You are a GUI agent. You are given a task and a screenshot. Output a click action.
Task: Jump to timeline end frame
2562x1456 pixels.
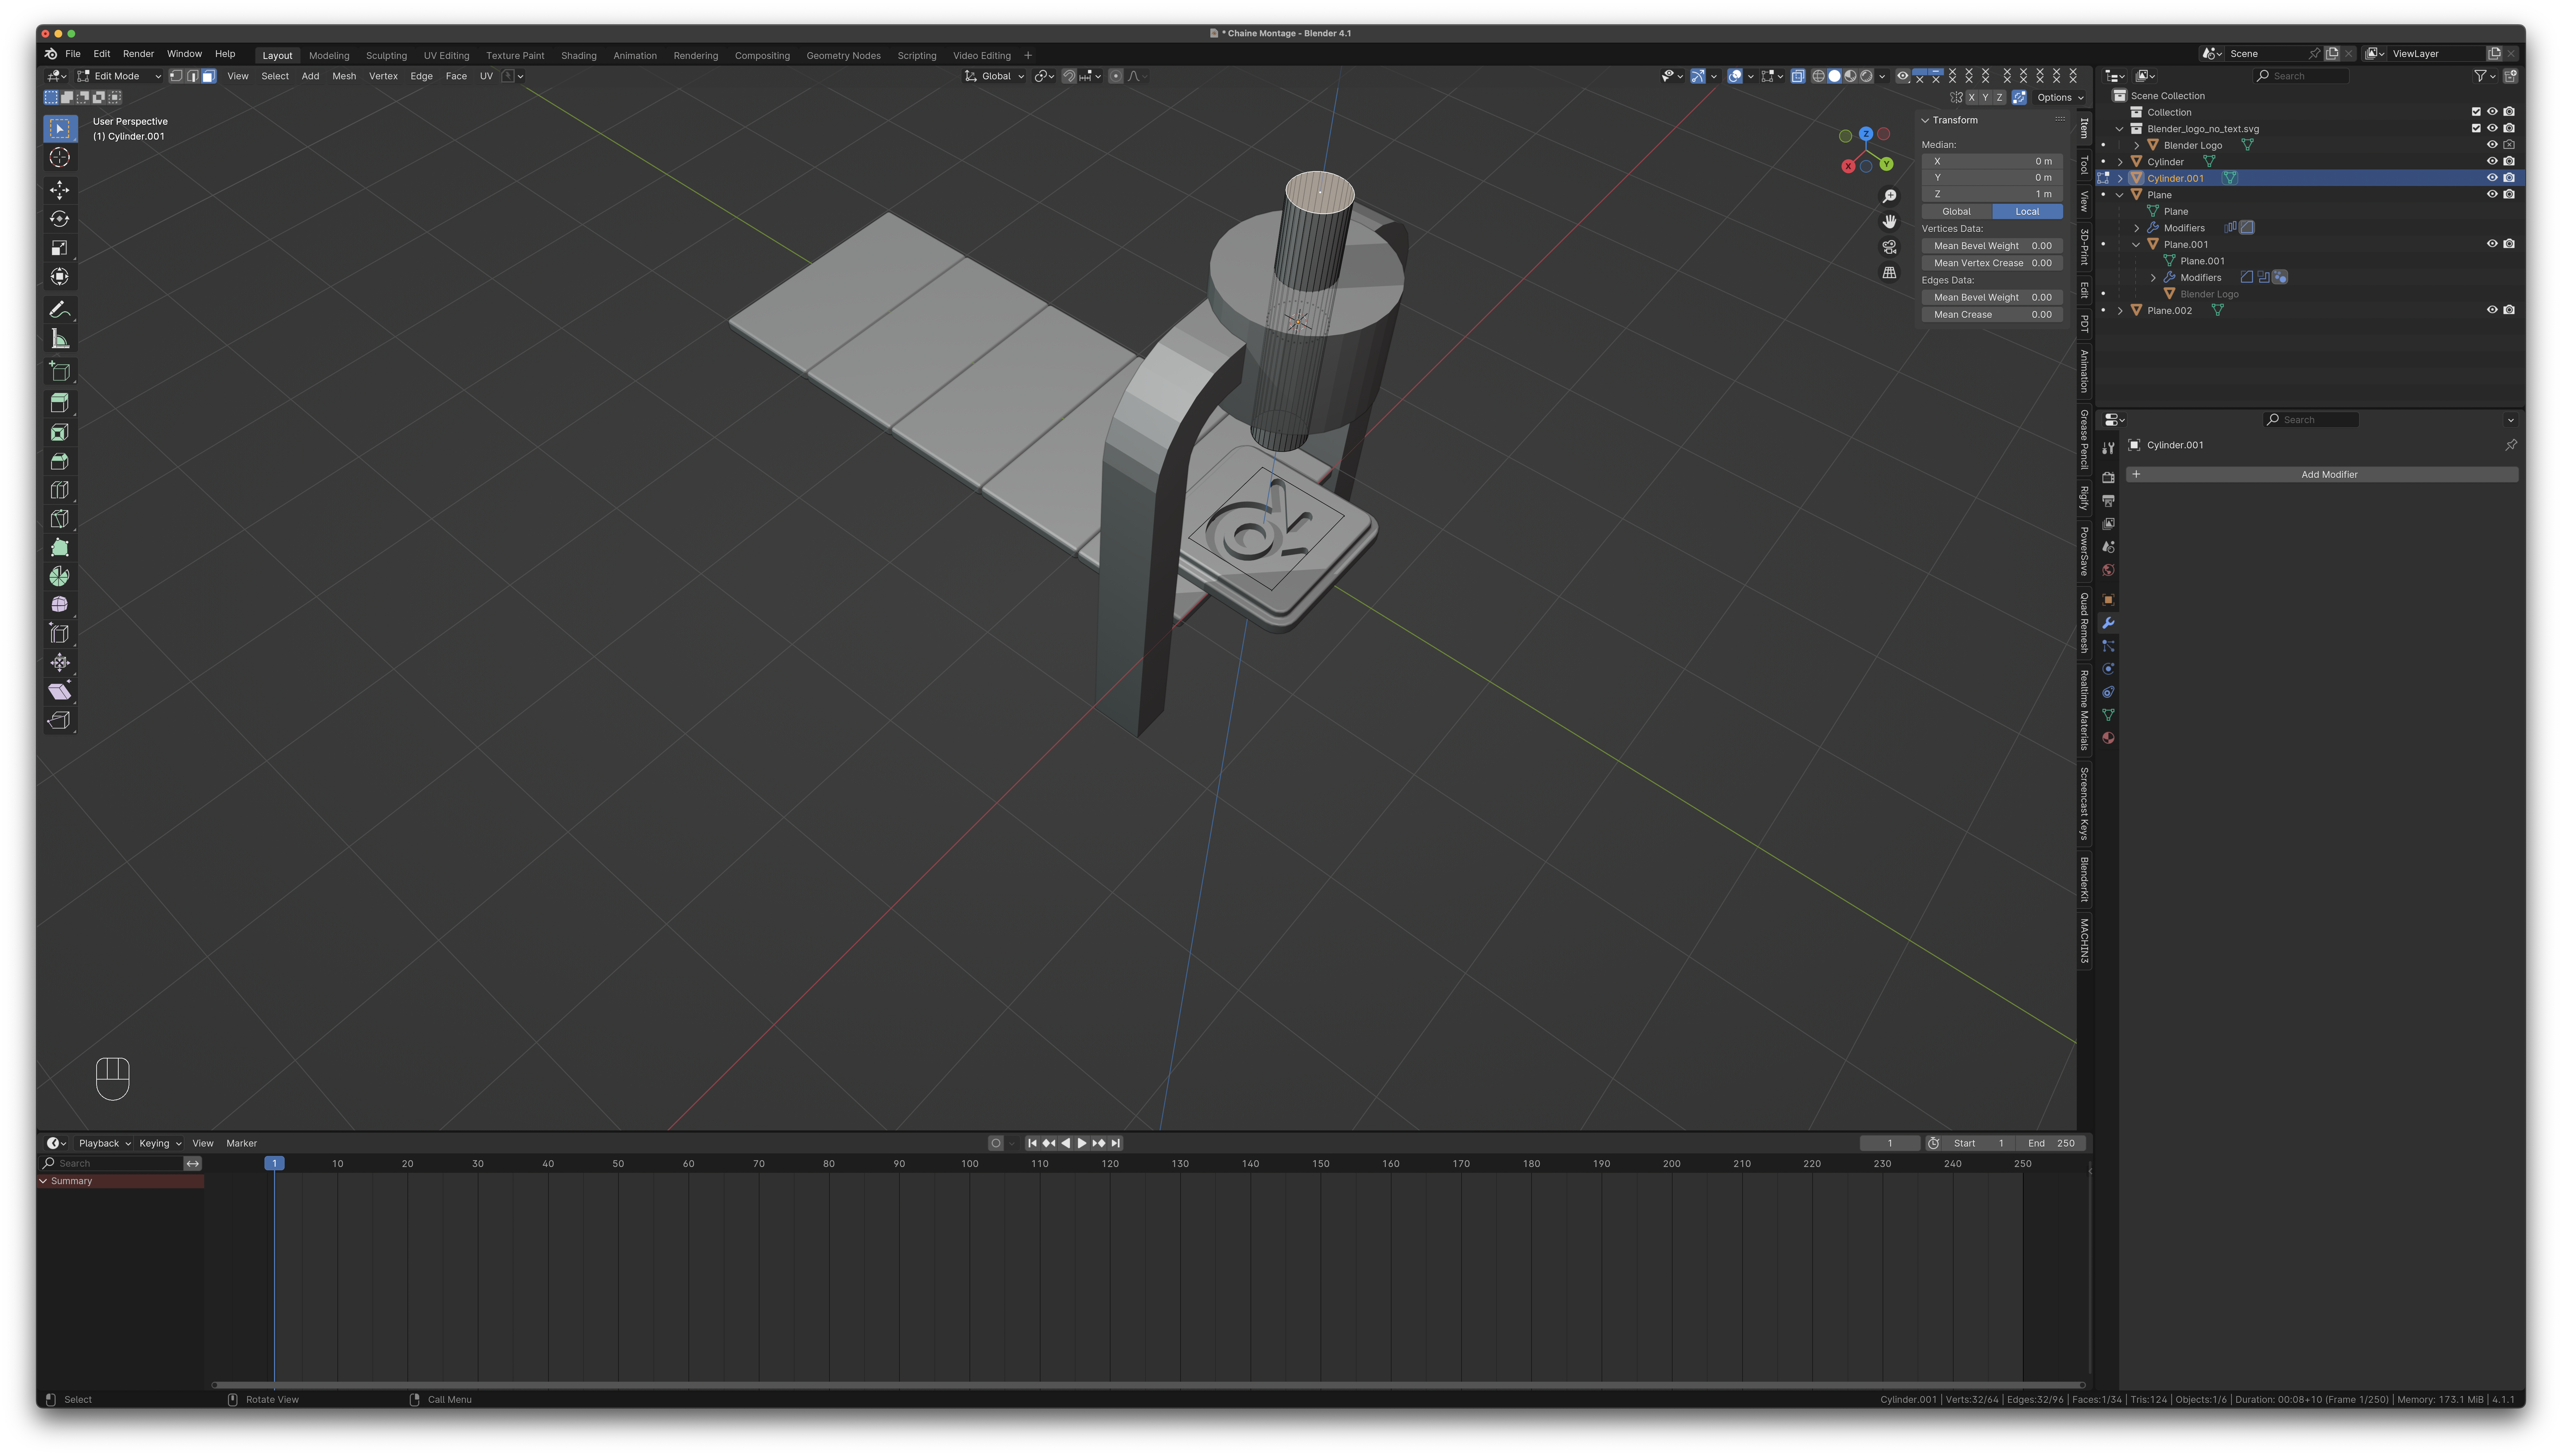(1115, 1143)
